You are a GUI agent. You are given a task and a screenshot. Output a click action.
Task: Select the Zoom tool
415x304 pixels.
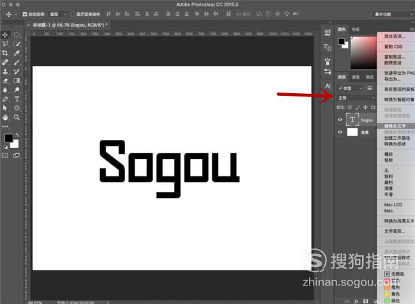(17, 118)
